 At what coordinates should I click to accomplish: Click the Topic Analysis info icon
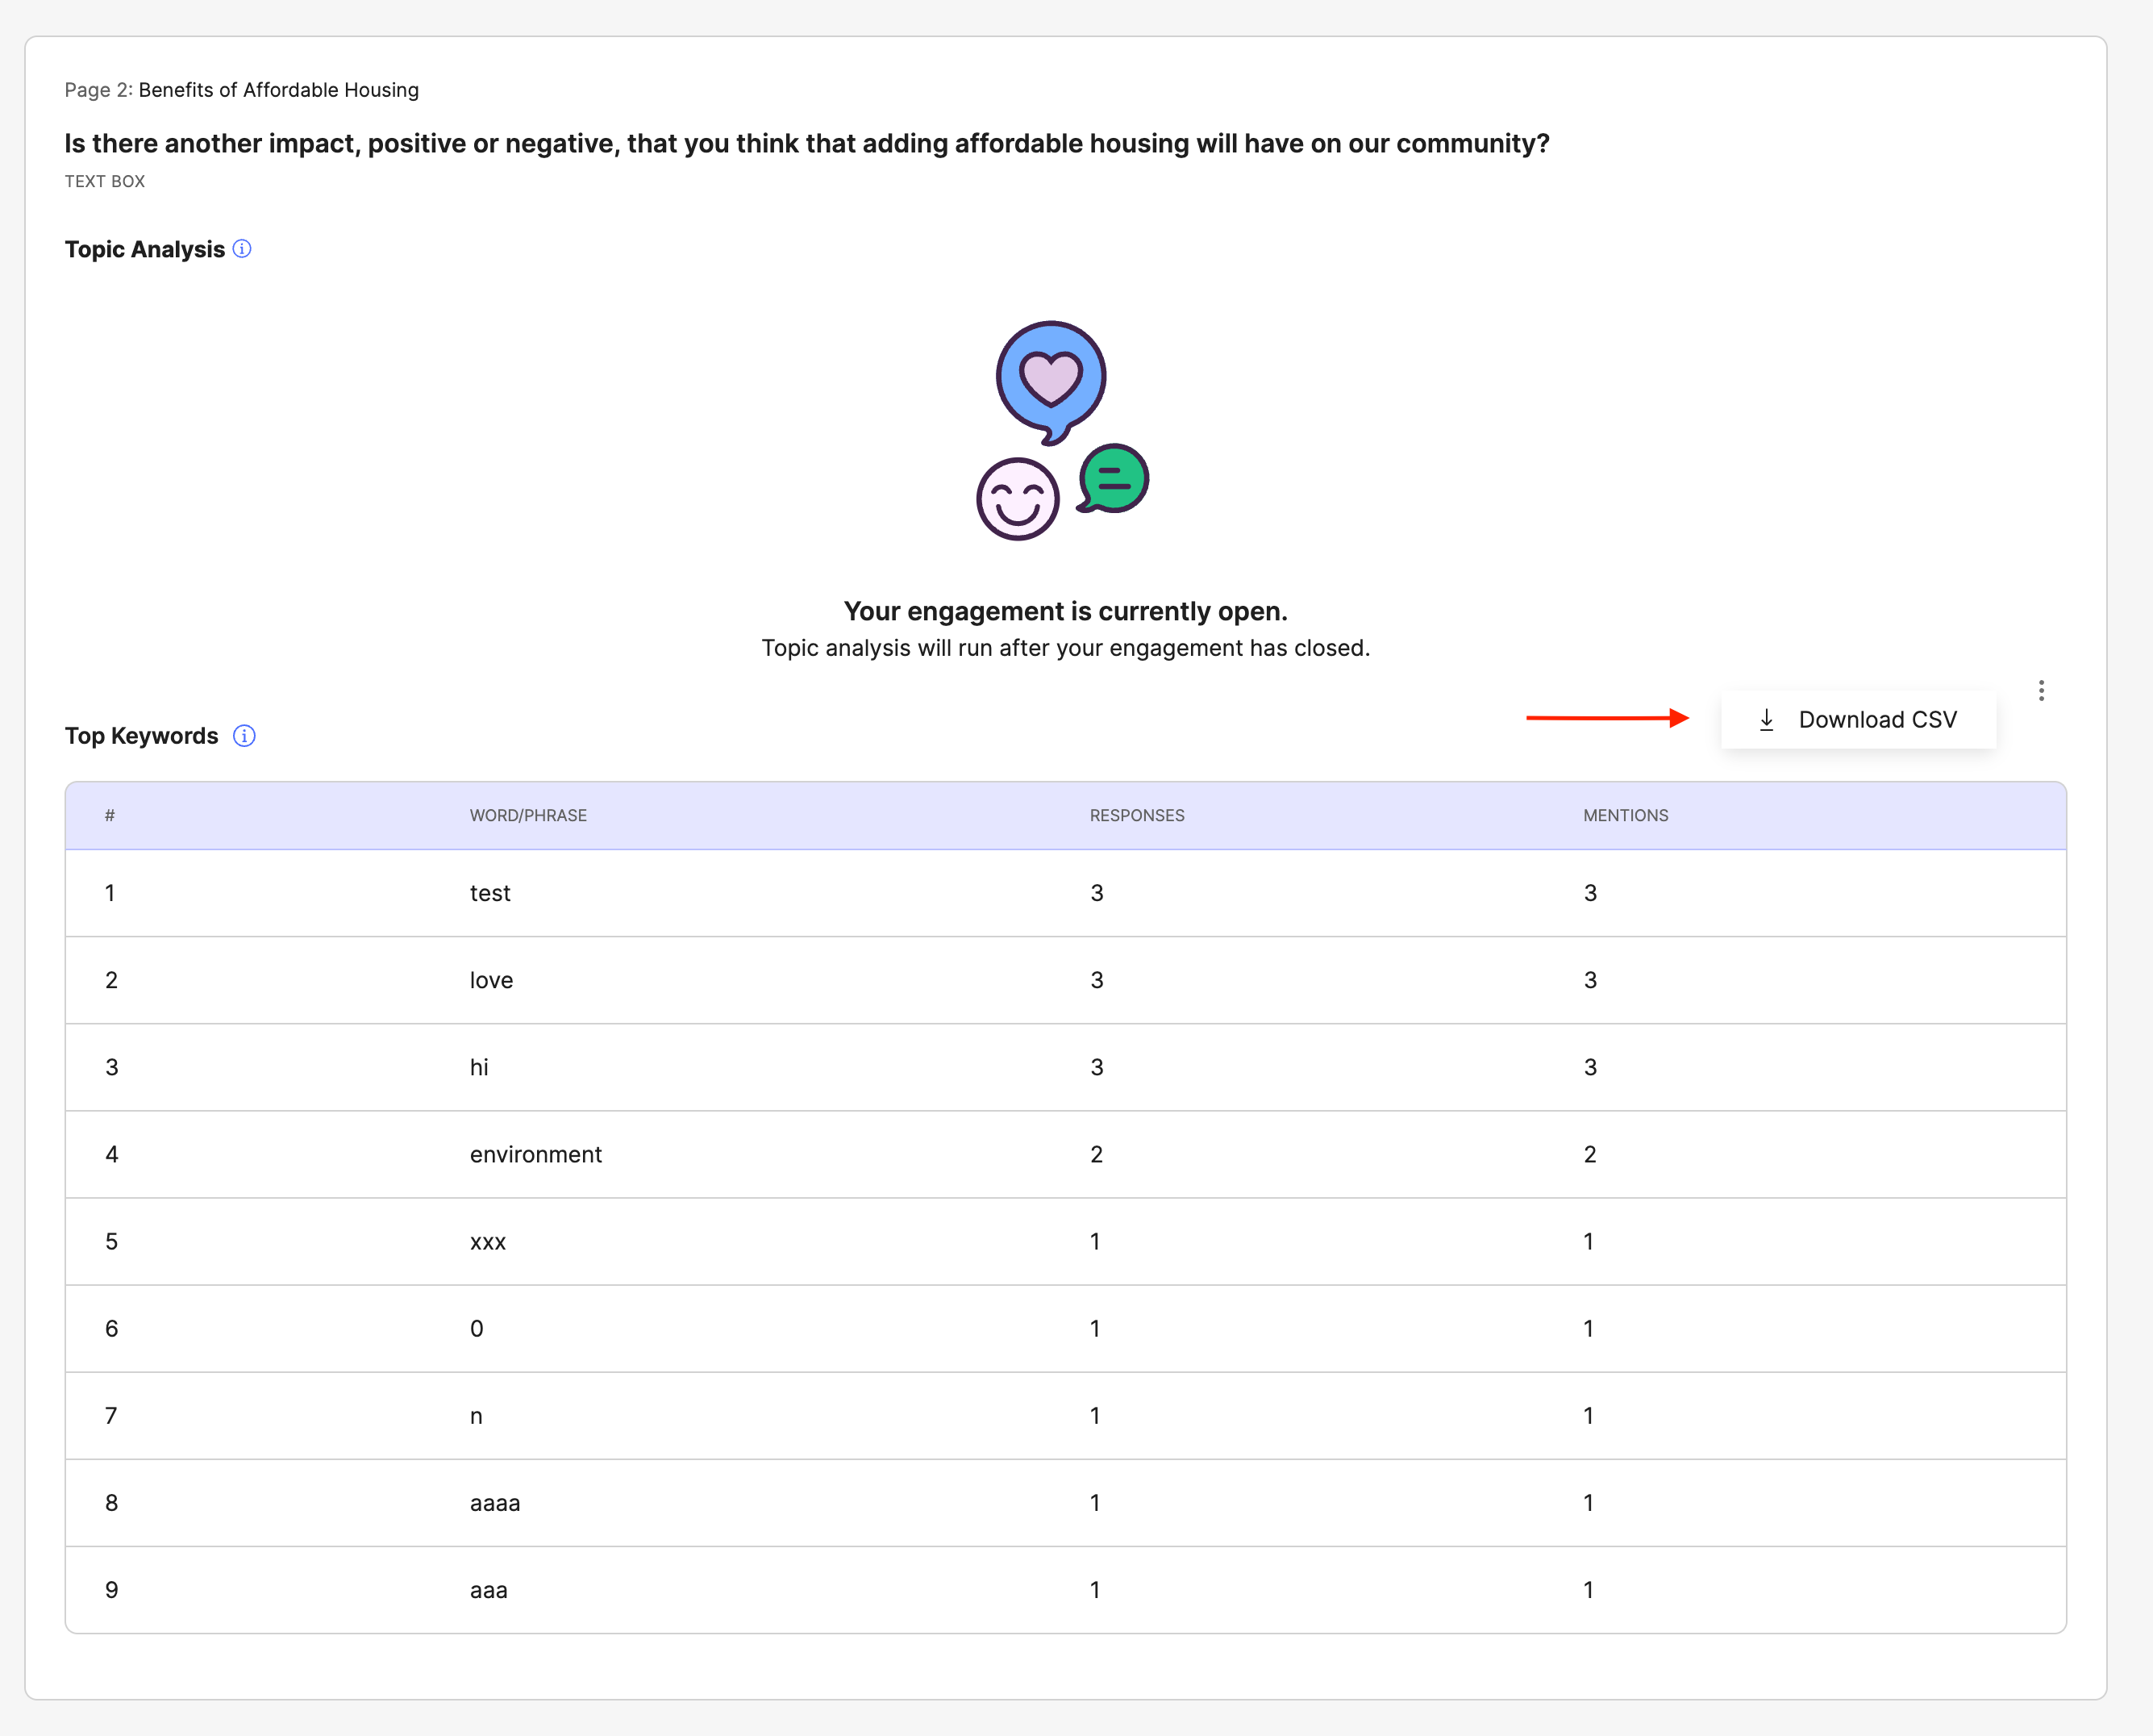tap(242, 249)
